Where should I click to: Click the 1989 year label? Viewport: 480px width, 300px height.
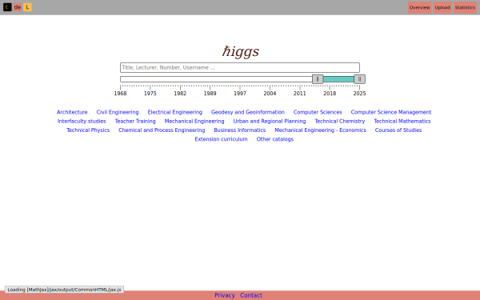tap(210, 94)
